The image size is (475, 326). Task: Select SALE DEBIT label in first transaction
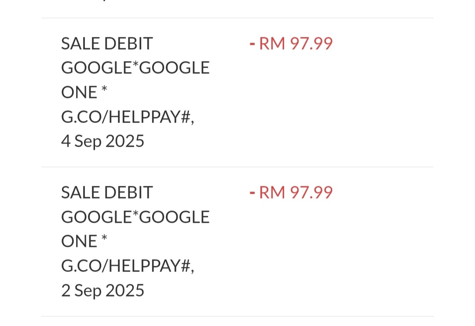tap(107, 43)
